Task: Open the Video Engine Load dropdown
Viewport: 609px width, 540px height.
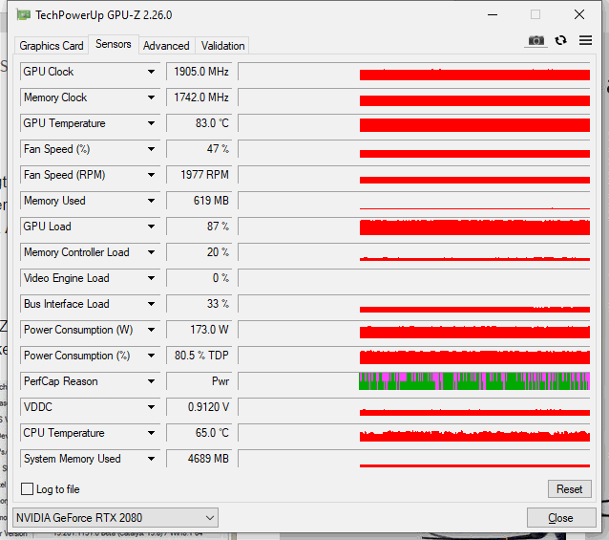Action: tap(151, 278)
